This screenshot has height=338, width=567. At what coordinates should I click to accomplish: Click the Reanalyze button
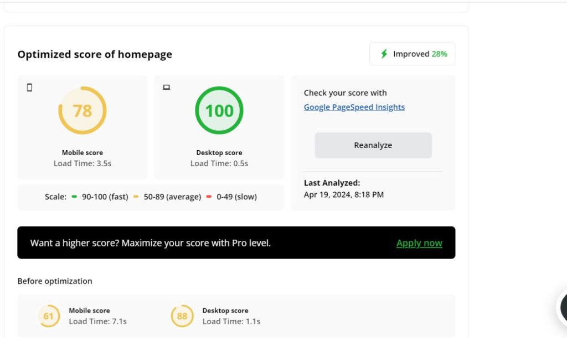point(373,145)
